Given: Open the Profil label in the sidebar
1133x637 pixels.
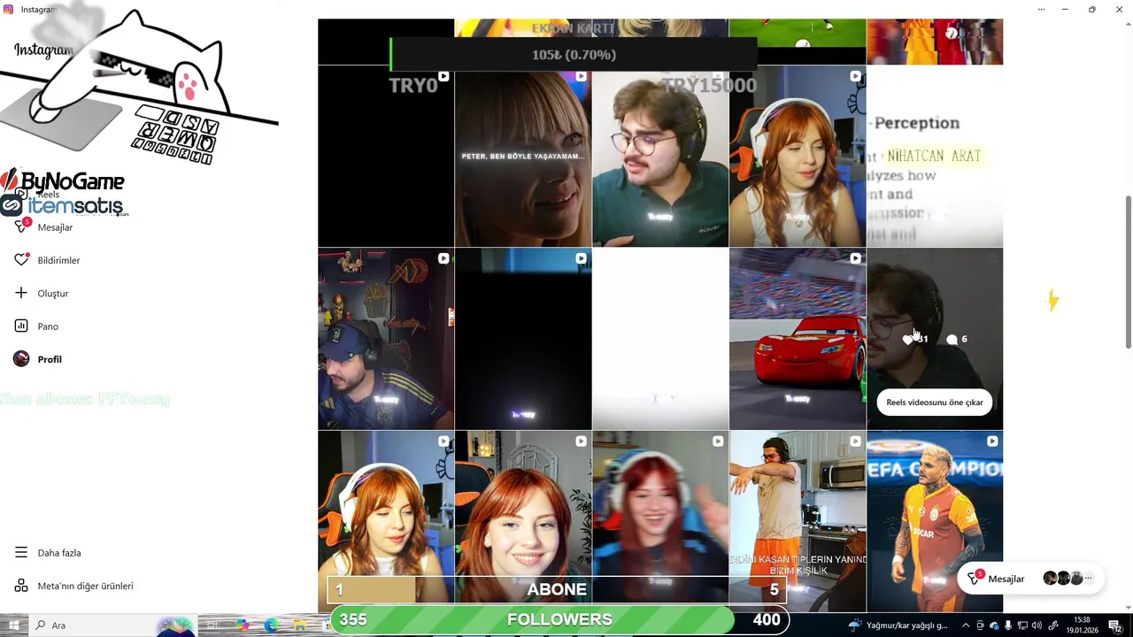Looking at the screenshot, I should pos(50,359).
